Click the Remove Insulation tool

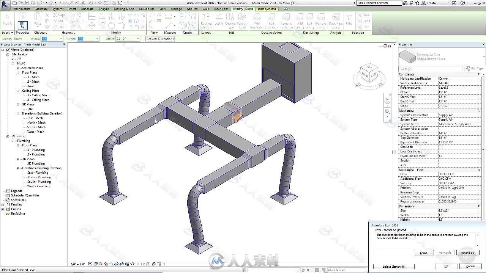pos(286,20)
